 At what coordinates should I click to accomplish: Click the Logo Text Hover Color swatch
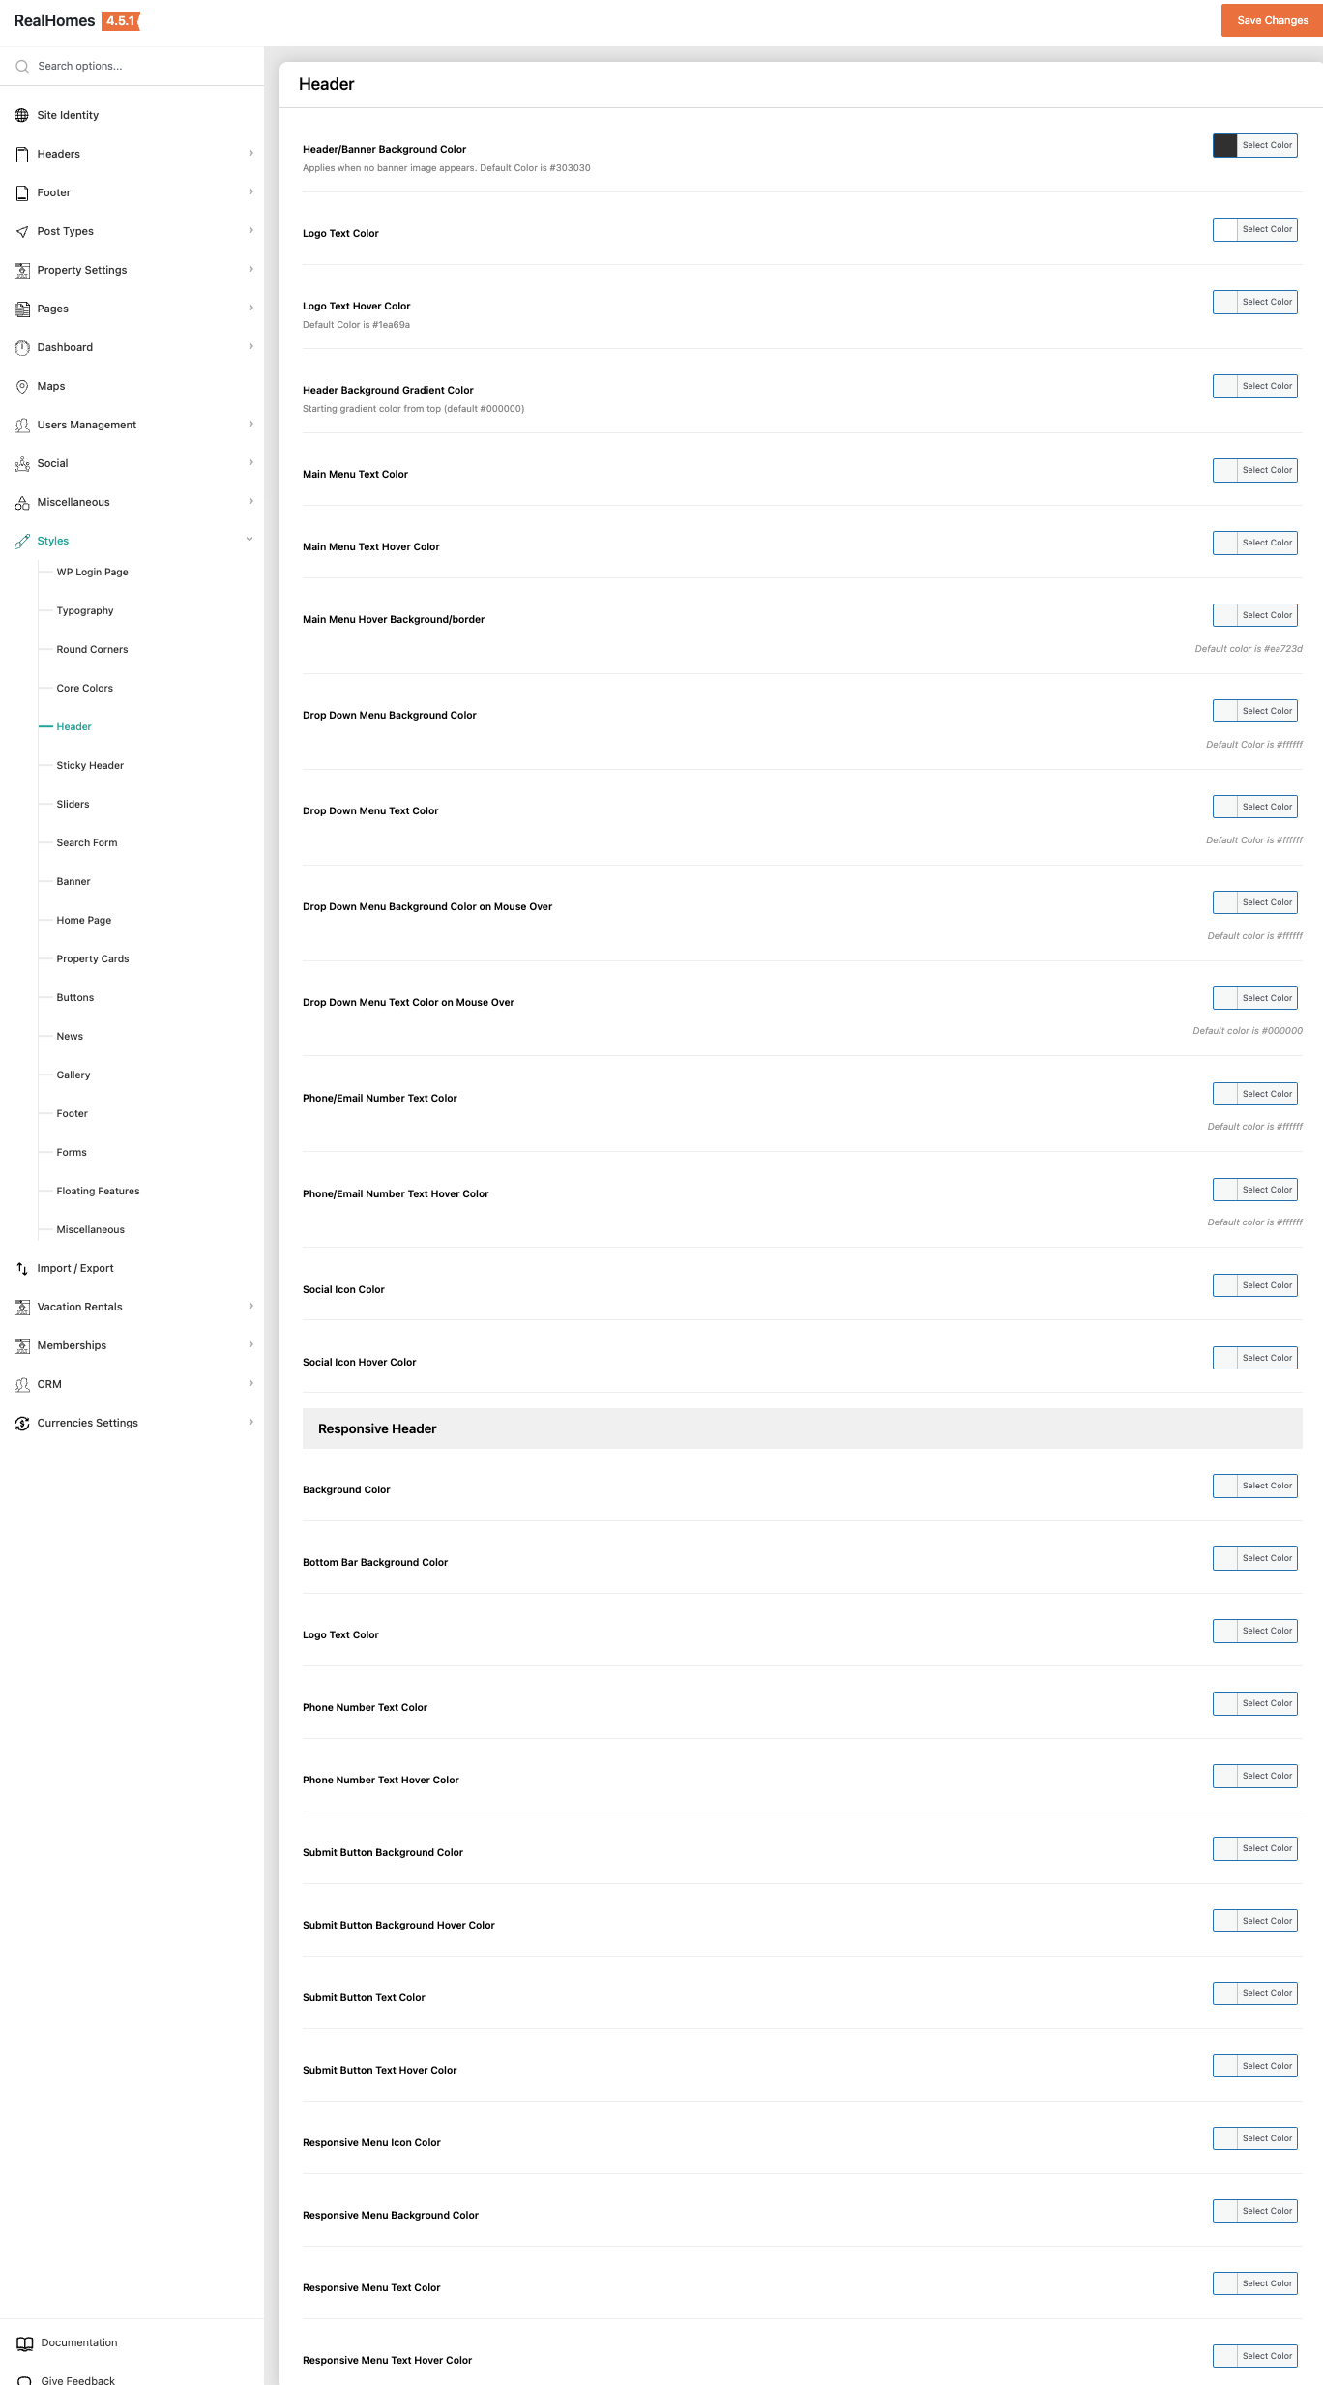(1225, 302)
